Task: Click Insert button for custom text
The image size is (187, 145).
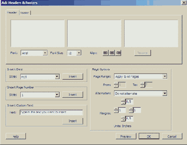Action: [x=73, y=121]
